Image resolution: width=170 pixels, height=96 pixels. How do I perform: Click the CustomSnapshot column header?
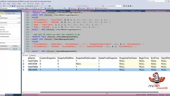(48, 58)
